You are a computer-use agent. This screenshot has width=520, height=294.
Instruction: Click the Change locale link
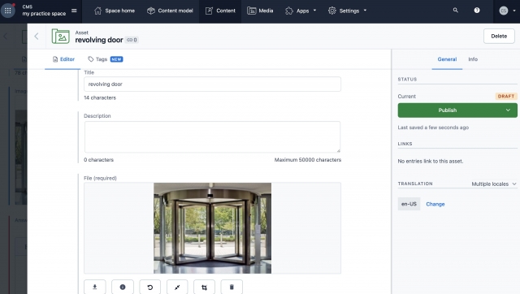435,204
